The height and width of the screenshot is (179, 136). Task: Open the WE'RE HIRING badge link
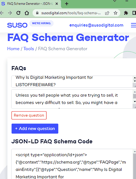(41, 23)
